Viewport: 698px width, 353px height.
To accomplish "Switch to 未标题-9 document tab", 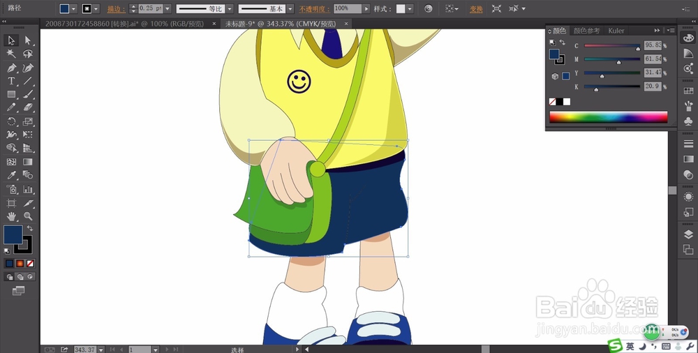I will (x=281, y=24).
